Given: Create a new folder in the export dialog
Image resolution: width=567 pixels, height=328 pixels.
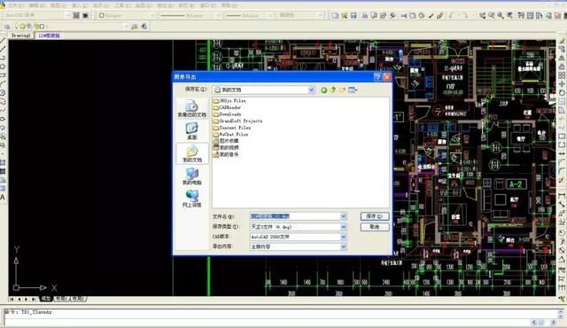Looking at the screenshot, I should [x=342, y=90].
